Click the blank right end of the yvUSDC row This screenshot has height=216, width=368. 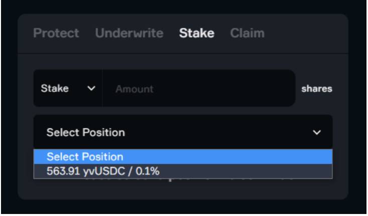[247, 171]
